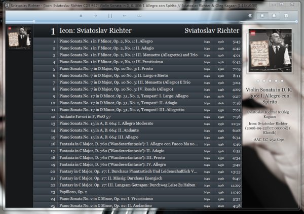Image resolution: width=304 pixels, height=214 pixels.
Task: Click the 13:53 duration on track 20
Action: [x=236, y=172]
